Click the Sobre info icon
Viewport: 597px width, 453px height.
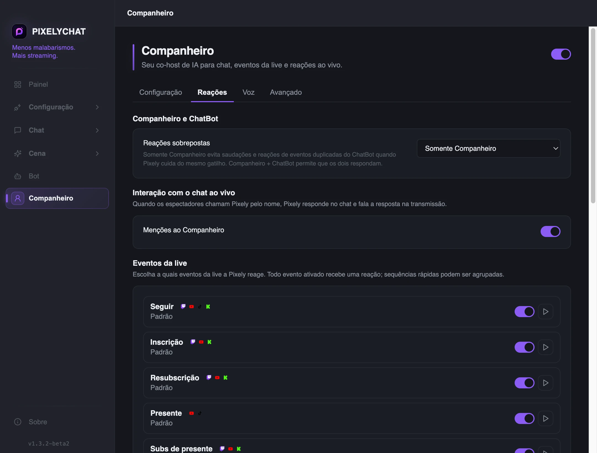click(x=18, y=422)
